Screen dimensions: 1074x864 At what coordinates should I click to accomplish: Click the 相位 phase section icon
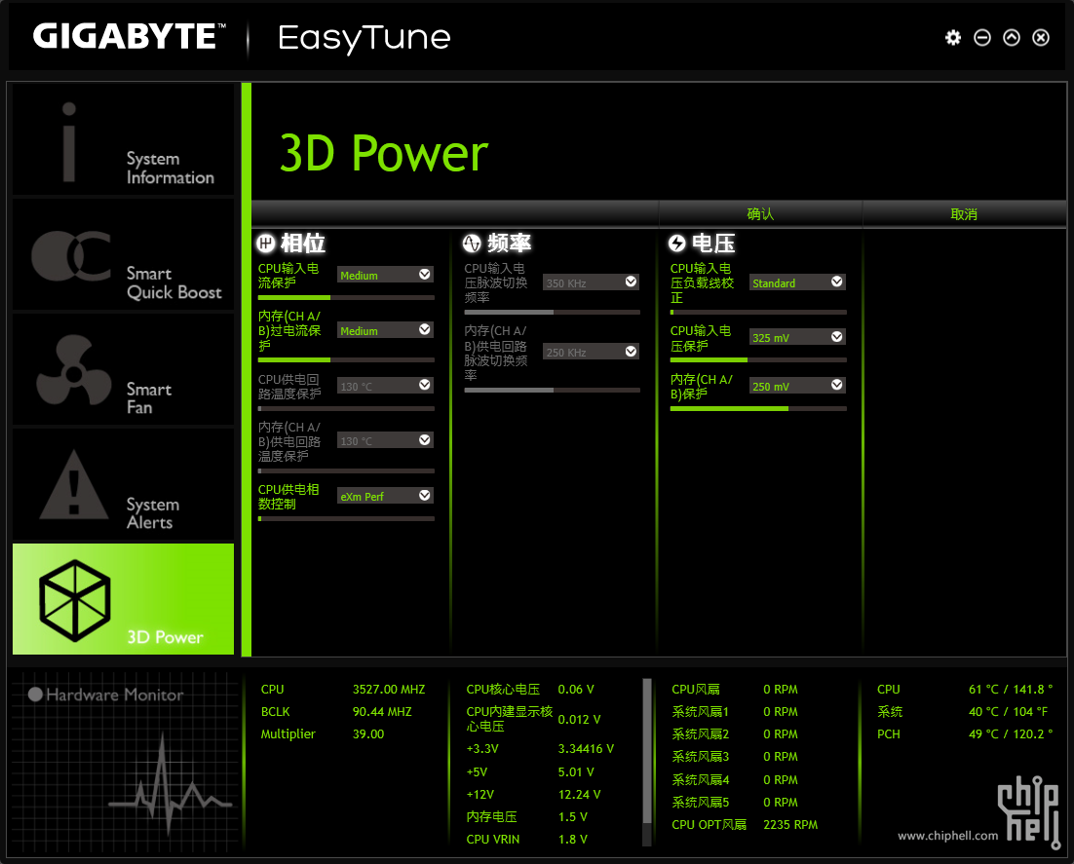[x=266, y=244]
